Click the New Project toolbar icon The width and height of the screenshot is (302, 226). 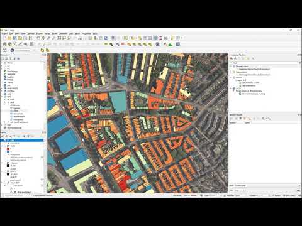4,38
